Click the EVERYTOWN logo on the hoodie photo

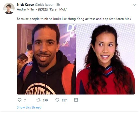(x=40, y=89)
